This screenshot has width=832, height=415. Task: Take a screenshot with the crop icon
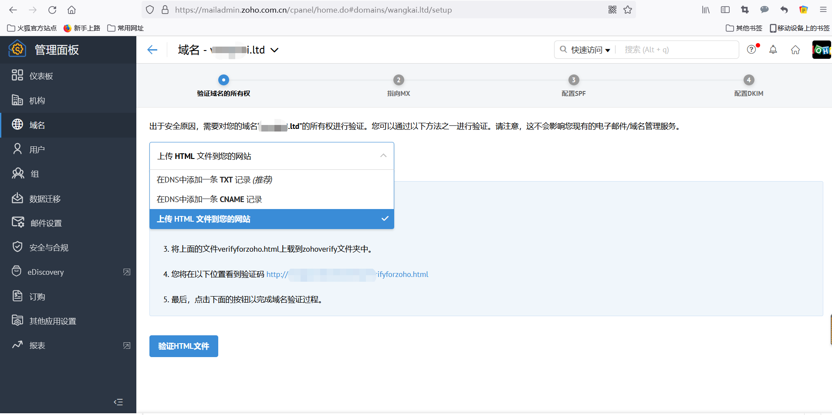point(745,10)
